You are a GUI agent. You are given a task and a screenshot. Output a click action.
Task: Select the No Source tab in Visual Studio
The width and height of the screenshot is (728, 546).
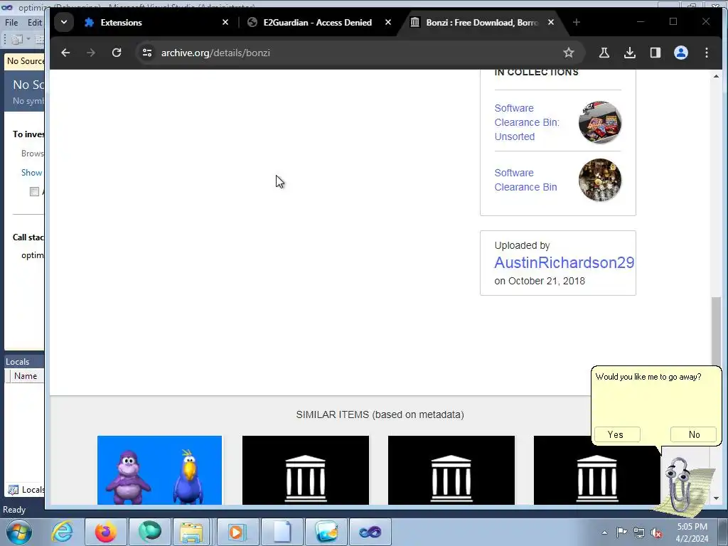coord(24,61)
